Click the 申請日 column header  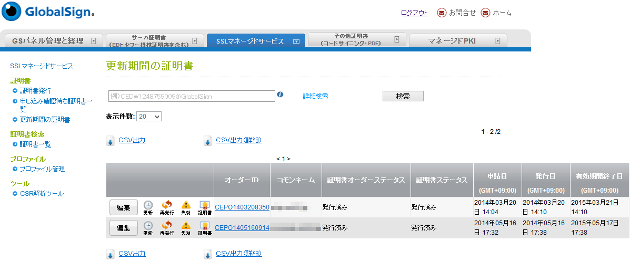(x=497, y=180)
